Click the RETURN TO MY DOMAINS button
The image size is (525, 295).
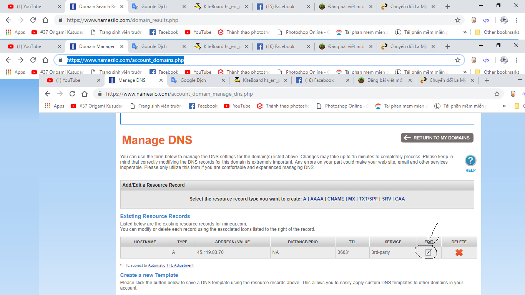click(x=437, y=138)
